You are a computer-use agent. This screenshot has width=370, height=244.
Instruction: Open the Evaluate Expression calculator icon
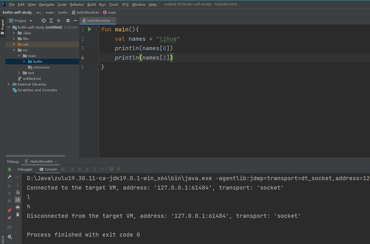[111, 169]
